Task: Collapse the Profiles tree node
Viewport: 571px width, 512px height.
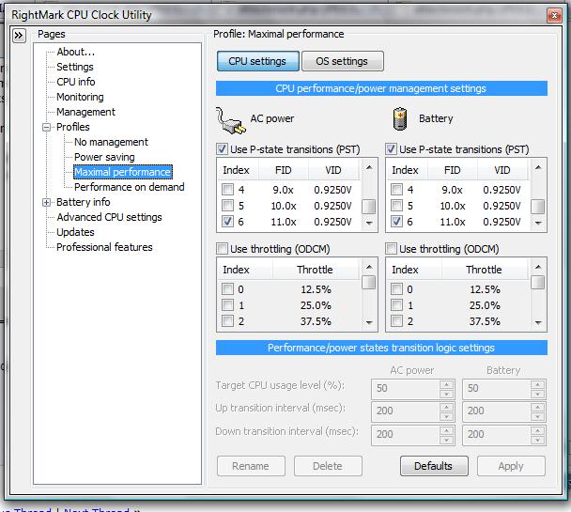Action: tap(46, 127)
